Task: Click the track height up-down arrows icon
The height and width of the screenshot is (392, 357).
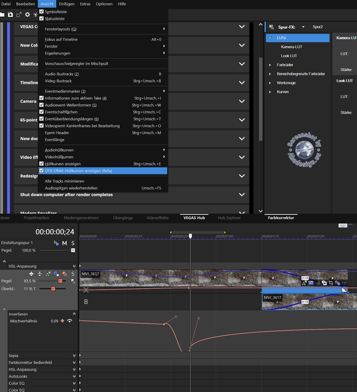Action: coord(31,274)
